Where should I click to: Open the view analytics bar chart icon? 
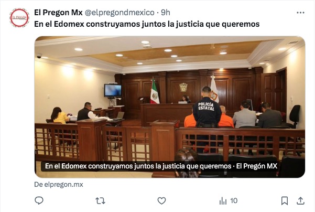point(223,200)
